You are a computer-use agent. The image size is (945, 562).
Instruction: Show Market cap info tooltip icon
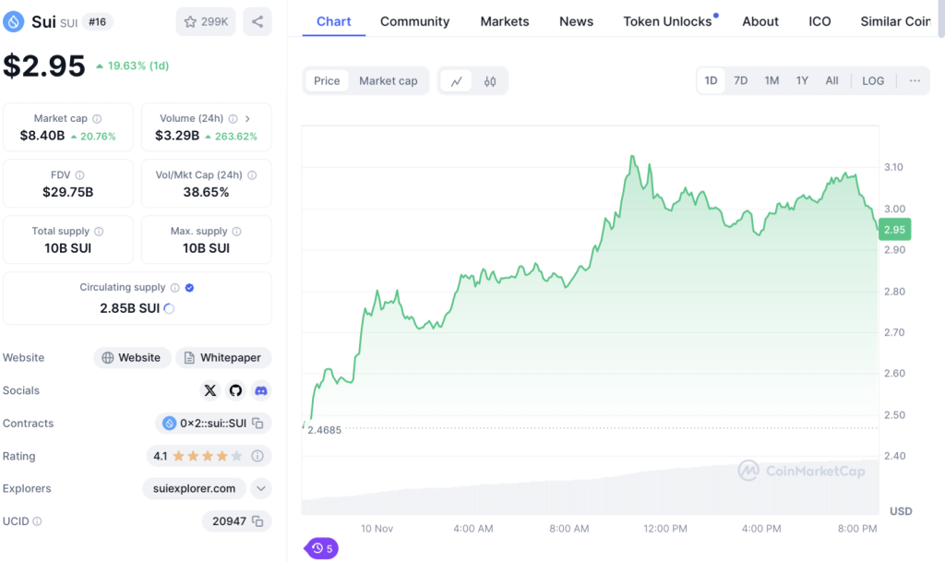(97, 119)
